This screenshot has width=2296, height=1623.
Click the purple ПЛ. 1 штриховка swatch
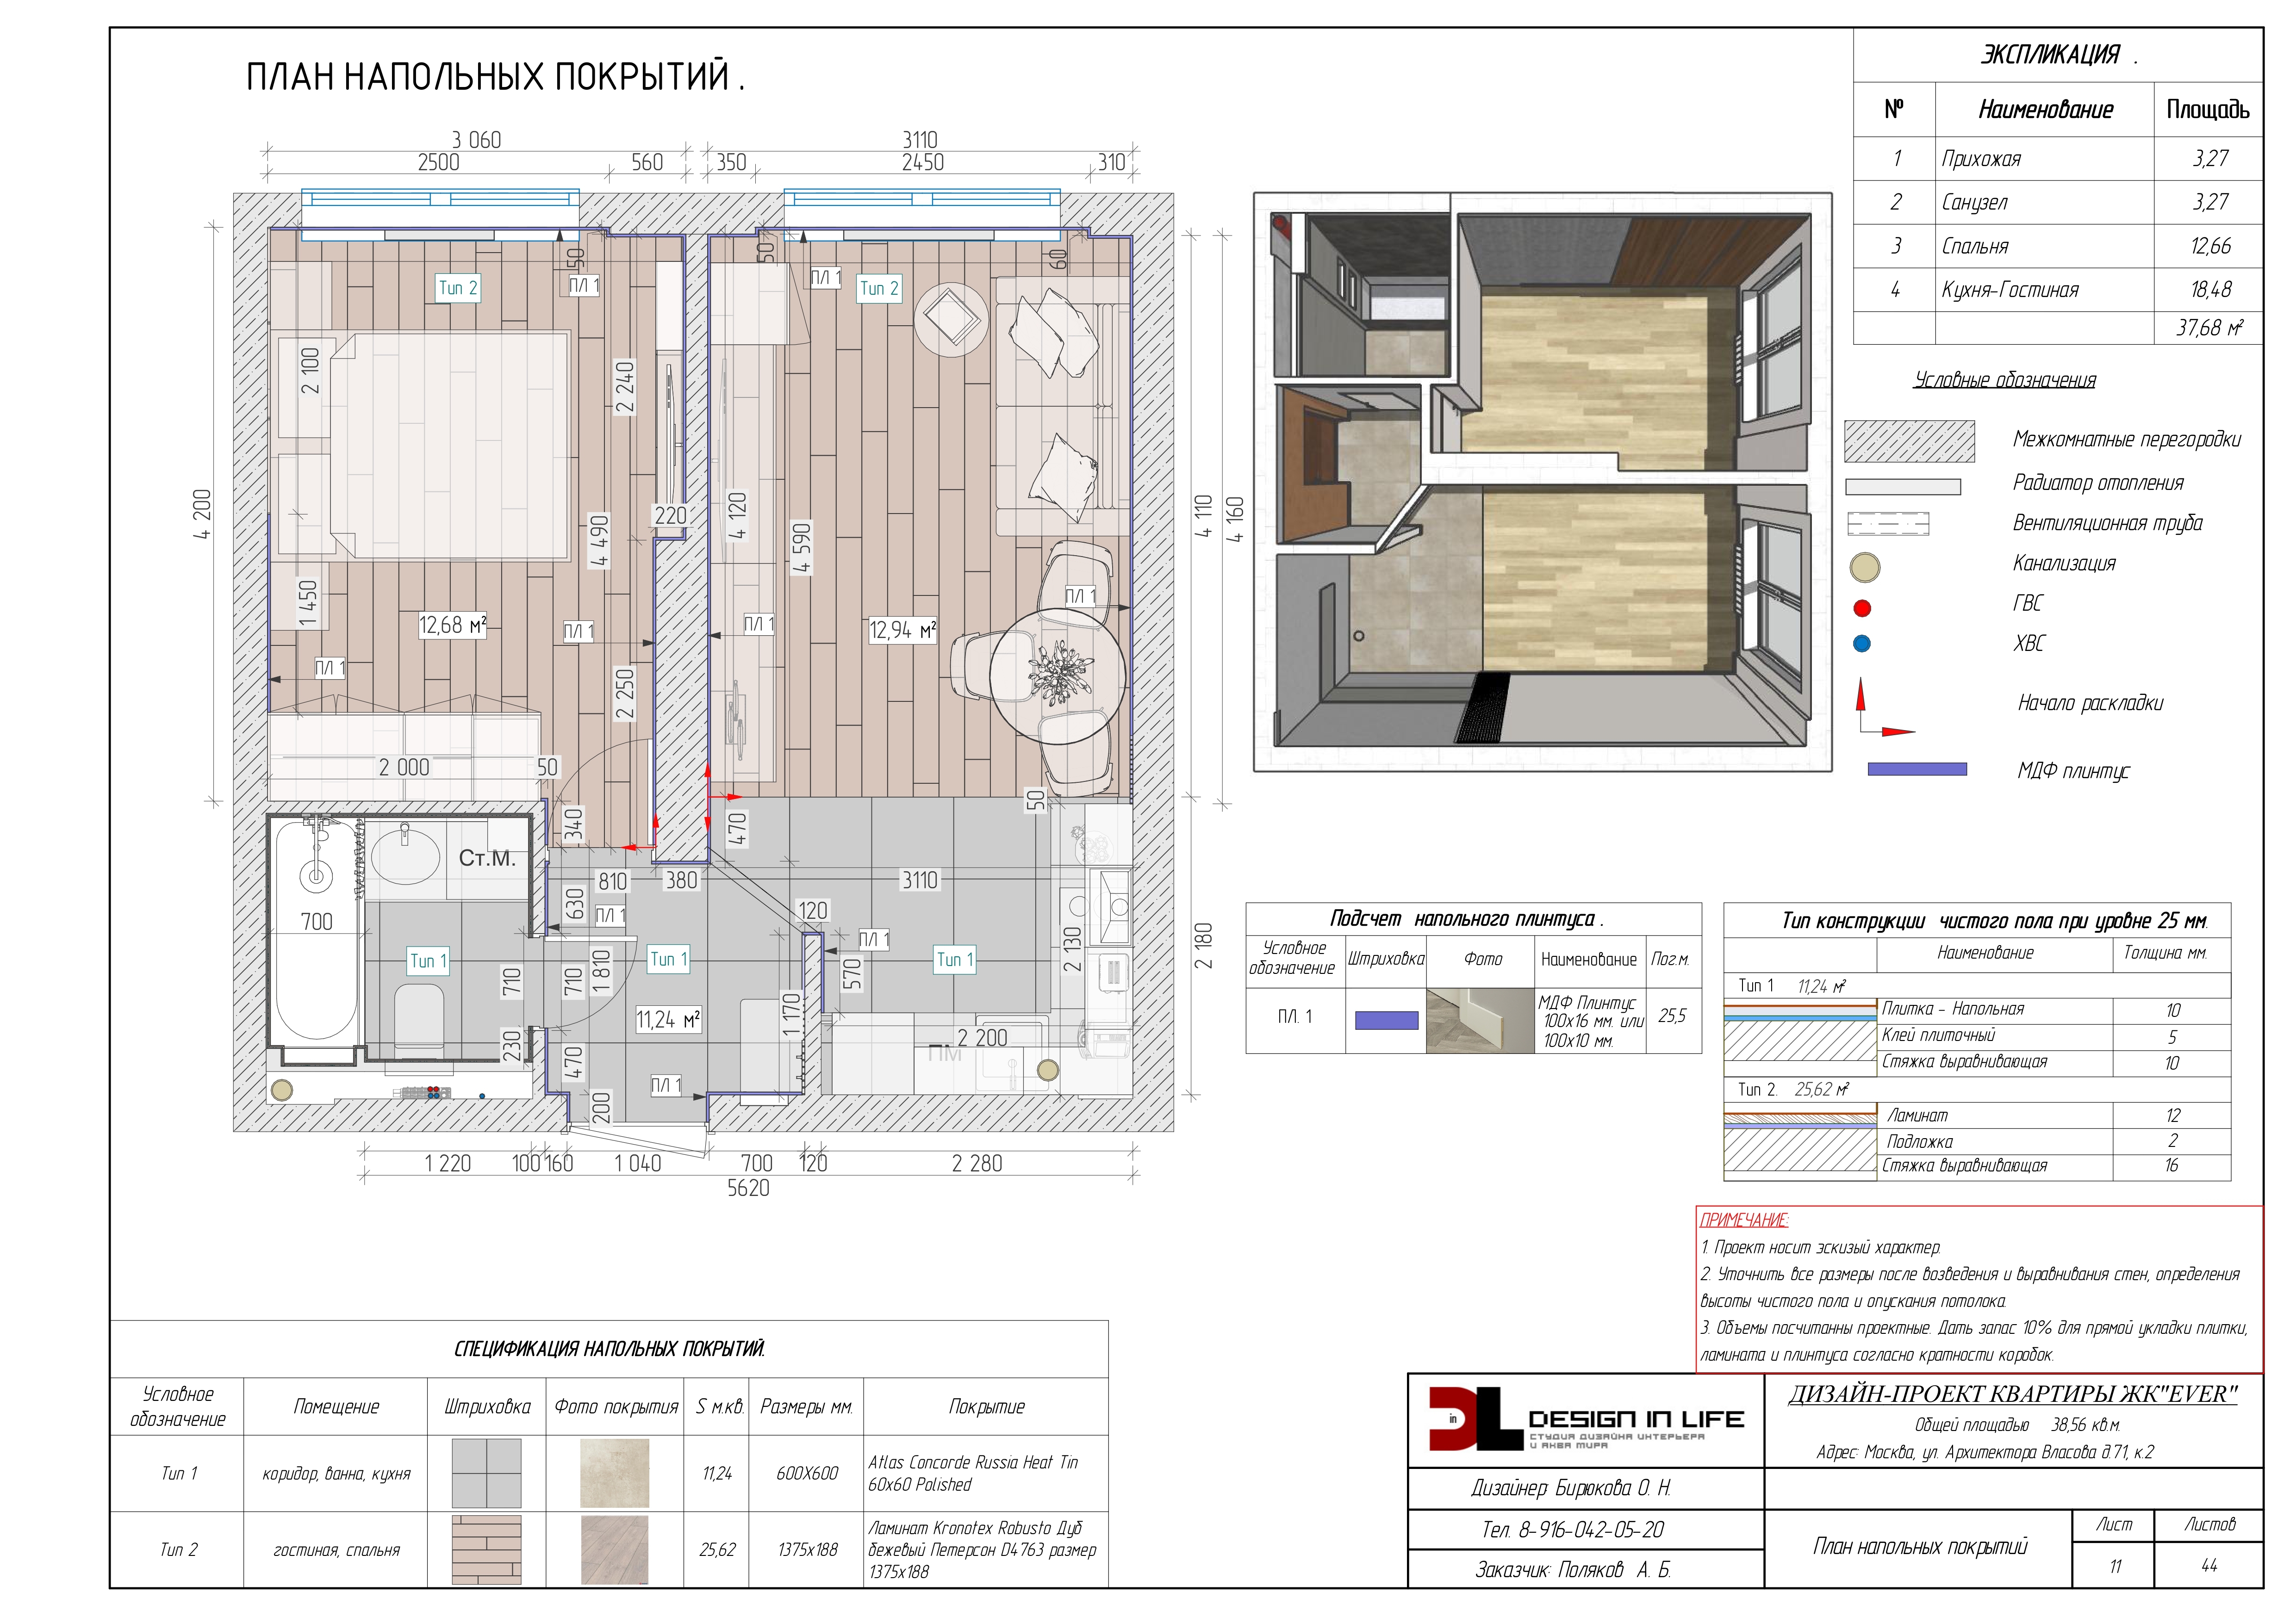tap(1386, 1019)
